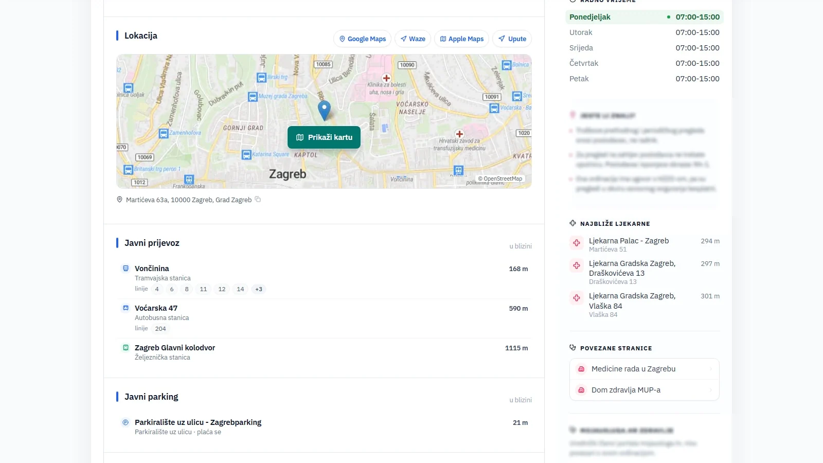Click the Britanski trg peron 1 stop marker

pos(129,169)
